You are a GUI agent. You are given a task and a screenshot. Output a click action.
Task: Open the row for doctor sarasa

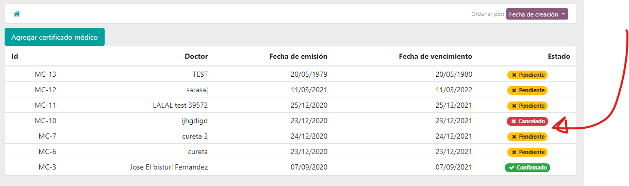[290, 90]
